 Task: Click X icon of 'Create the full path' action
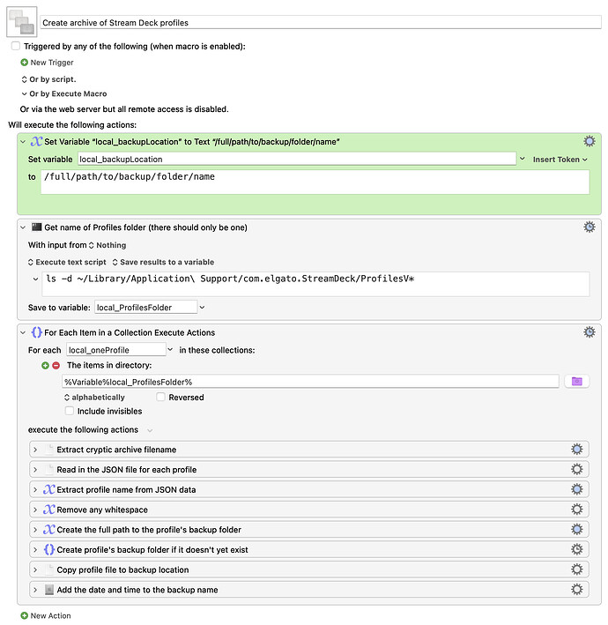point(49,529)
